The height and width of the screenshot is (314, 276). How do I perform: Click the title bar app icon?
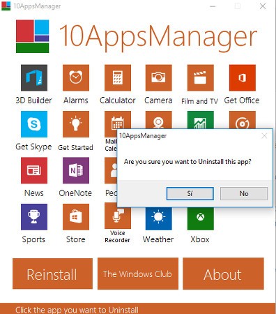[6, 6]
